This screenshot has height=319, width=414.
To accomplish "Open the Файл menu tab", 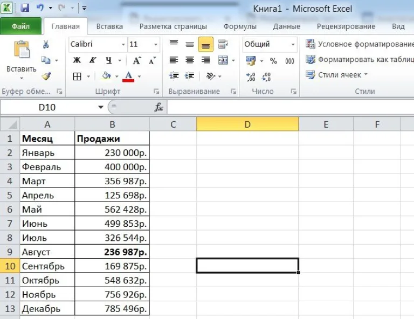I will 21,26.
